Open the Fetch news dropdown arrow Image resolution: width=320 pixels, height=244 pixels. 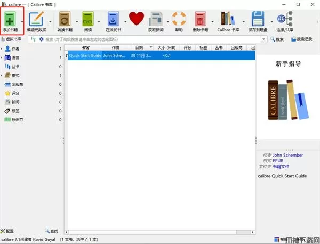click(x=168, y=22)
